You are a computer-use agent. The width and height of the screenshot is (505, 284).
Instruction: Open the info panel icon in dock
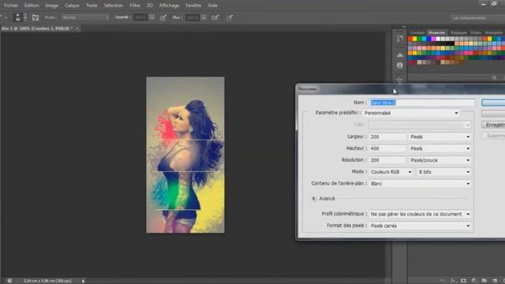(400, 65)
